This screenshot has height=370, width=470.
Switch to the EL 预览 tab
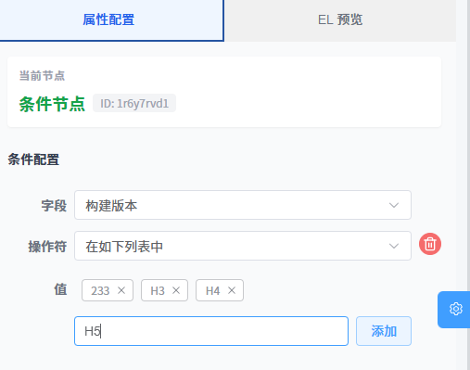(x=340, y=20)
